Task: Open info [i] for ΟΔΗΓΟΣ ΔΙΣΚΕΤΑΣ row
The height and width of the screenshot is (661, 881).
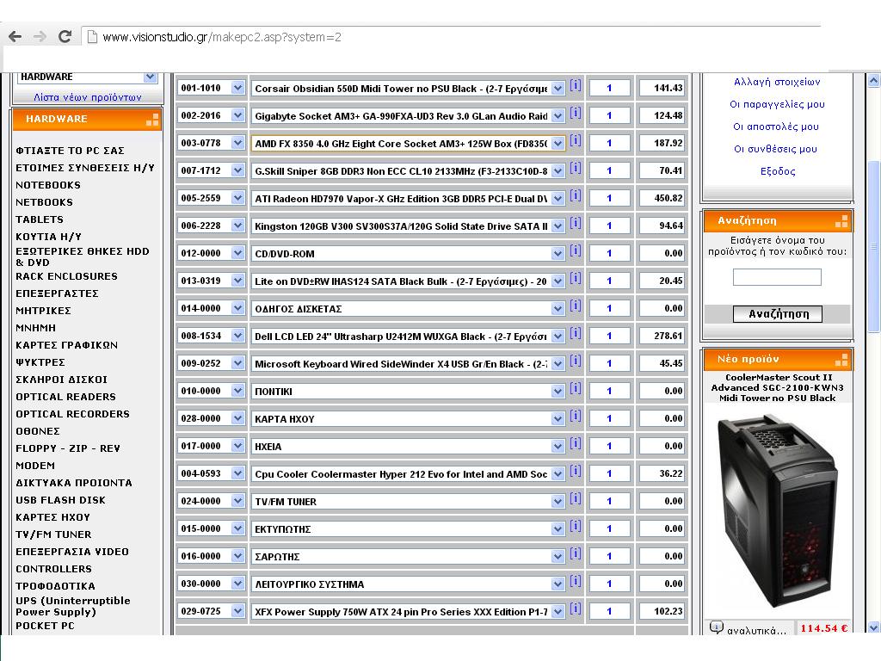Action: pyautogui.click(x=576, y=306)
